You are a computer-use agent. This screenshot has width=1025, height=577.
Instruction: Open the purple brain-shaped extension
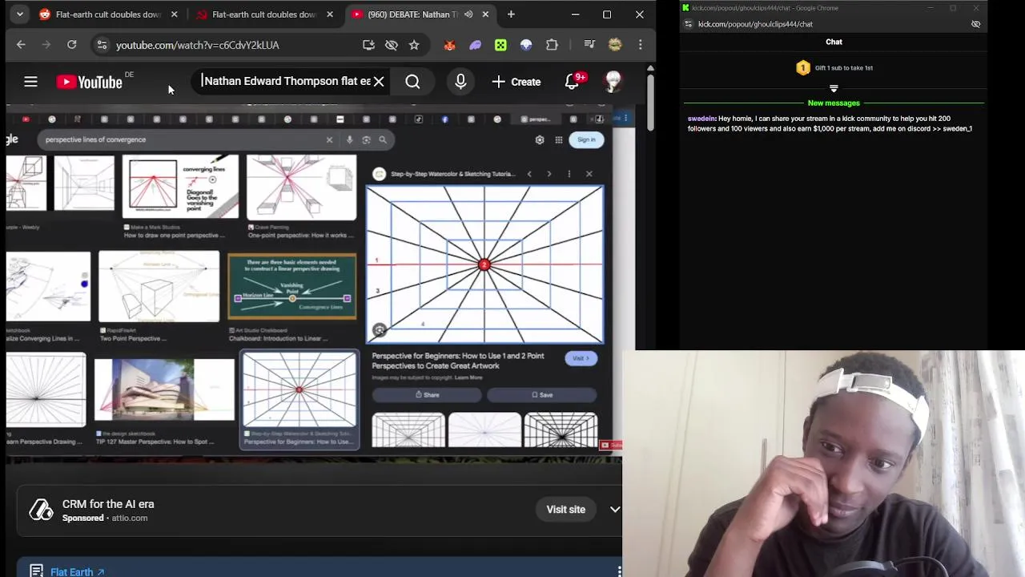pos(475,45)
